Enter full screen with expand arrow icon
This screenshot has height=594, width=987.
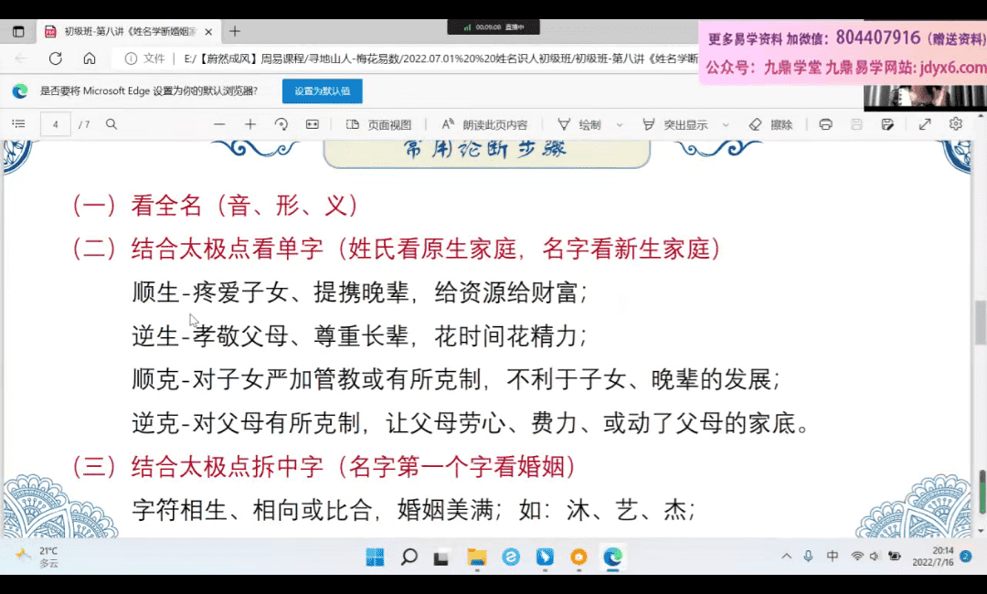pos(925,124)
